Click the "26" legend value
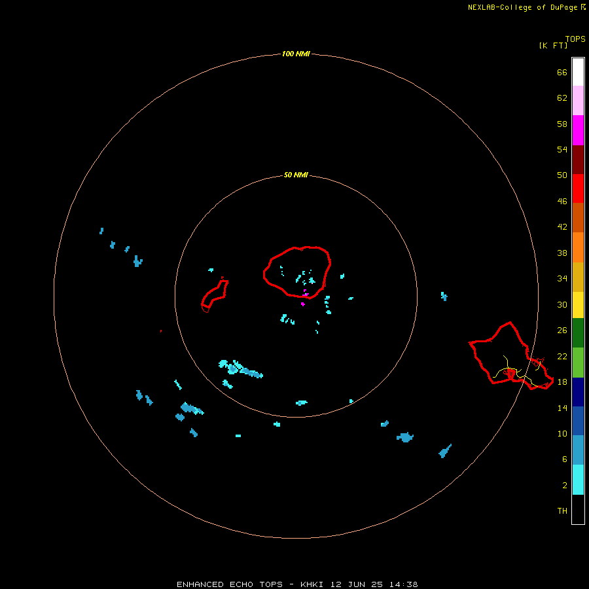 point(562,330)
